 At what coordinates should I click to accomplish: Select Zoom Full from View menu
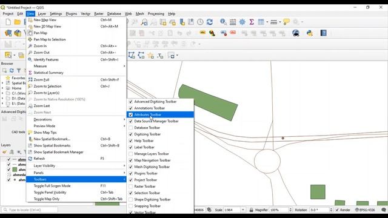(76, 79)
